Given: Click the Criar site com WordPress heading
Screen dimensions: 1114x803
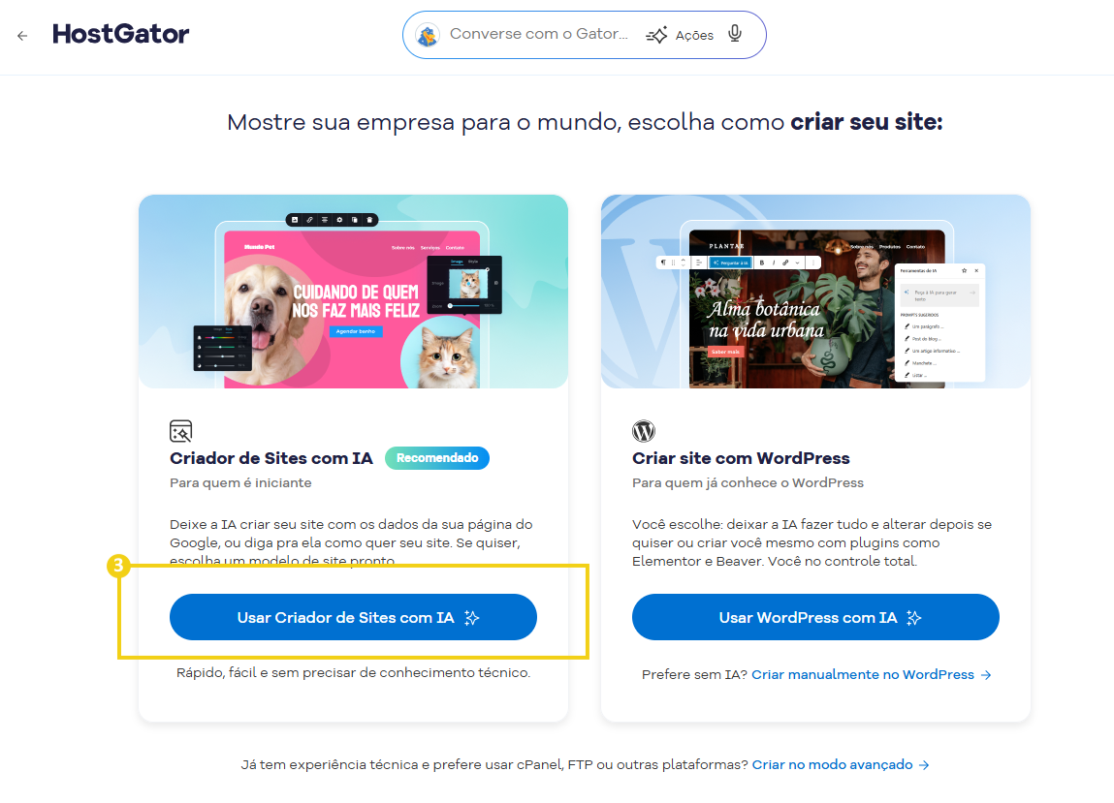Looking at the screenshot, I should [741, 458].
